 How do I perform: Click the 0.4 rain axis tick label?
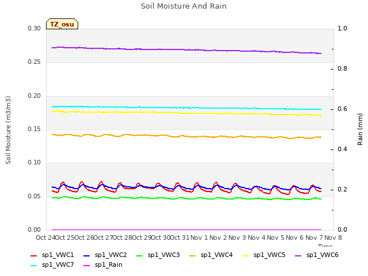(x=342, y=149)
